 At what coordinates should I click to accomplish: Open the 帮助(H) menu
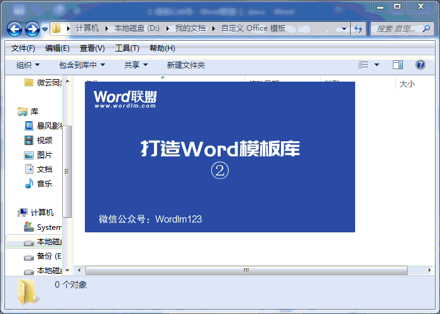point(162,48)
